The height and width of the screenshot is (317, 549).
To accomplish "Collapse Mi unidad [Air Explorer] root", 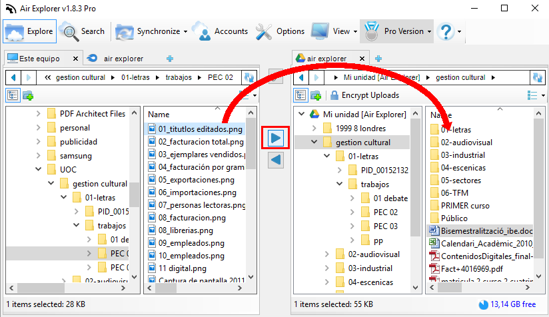I will pyautogui.click(x=301, y=114).
